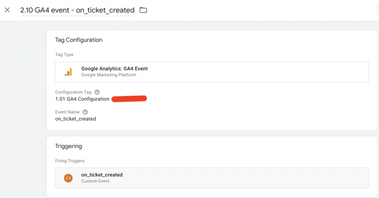This screenshot has width=379, height=198.
Task: Select the Google Analytics: GA4 Event tag type
Action: (212, 72)
